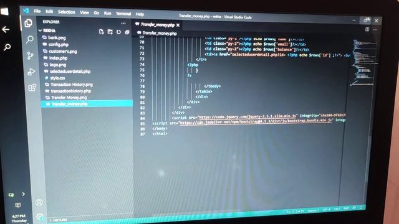Open the Extensions view
The height and width of the screenshot is (224, 399).
tap(32, 88)
